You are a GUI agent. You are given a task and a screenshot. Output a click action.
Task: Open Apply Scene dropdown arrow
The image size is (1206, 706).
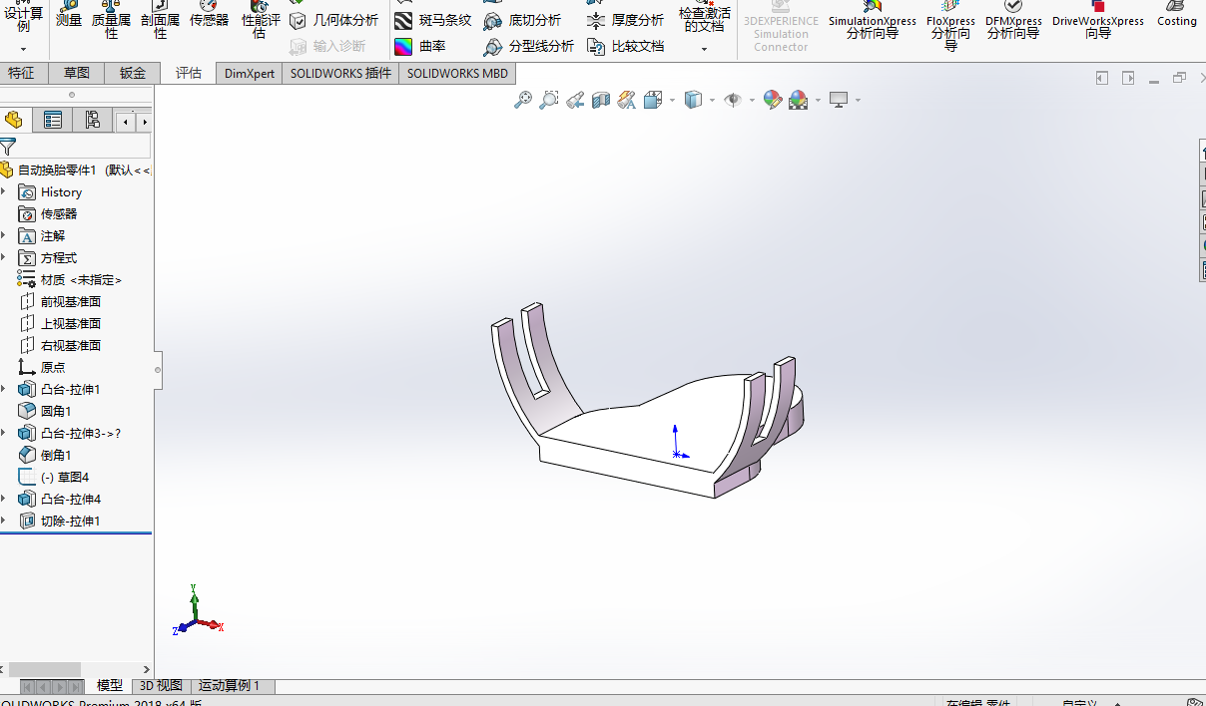click(818, 100)
